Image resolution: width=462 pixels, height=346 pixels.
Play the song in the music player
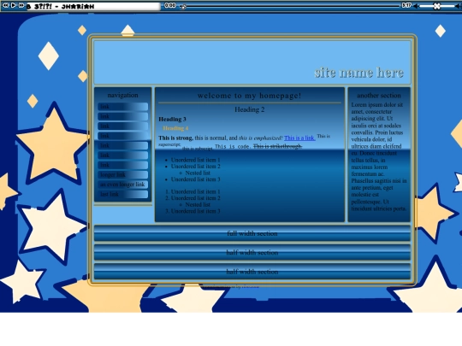coord(13,5)
